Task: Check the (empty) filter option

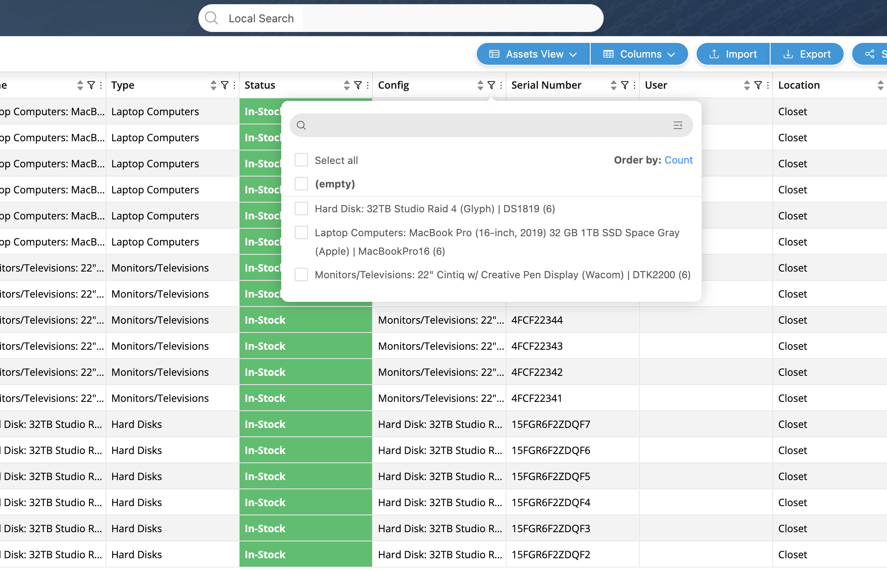Action: (x=301, y=184)
